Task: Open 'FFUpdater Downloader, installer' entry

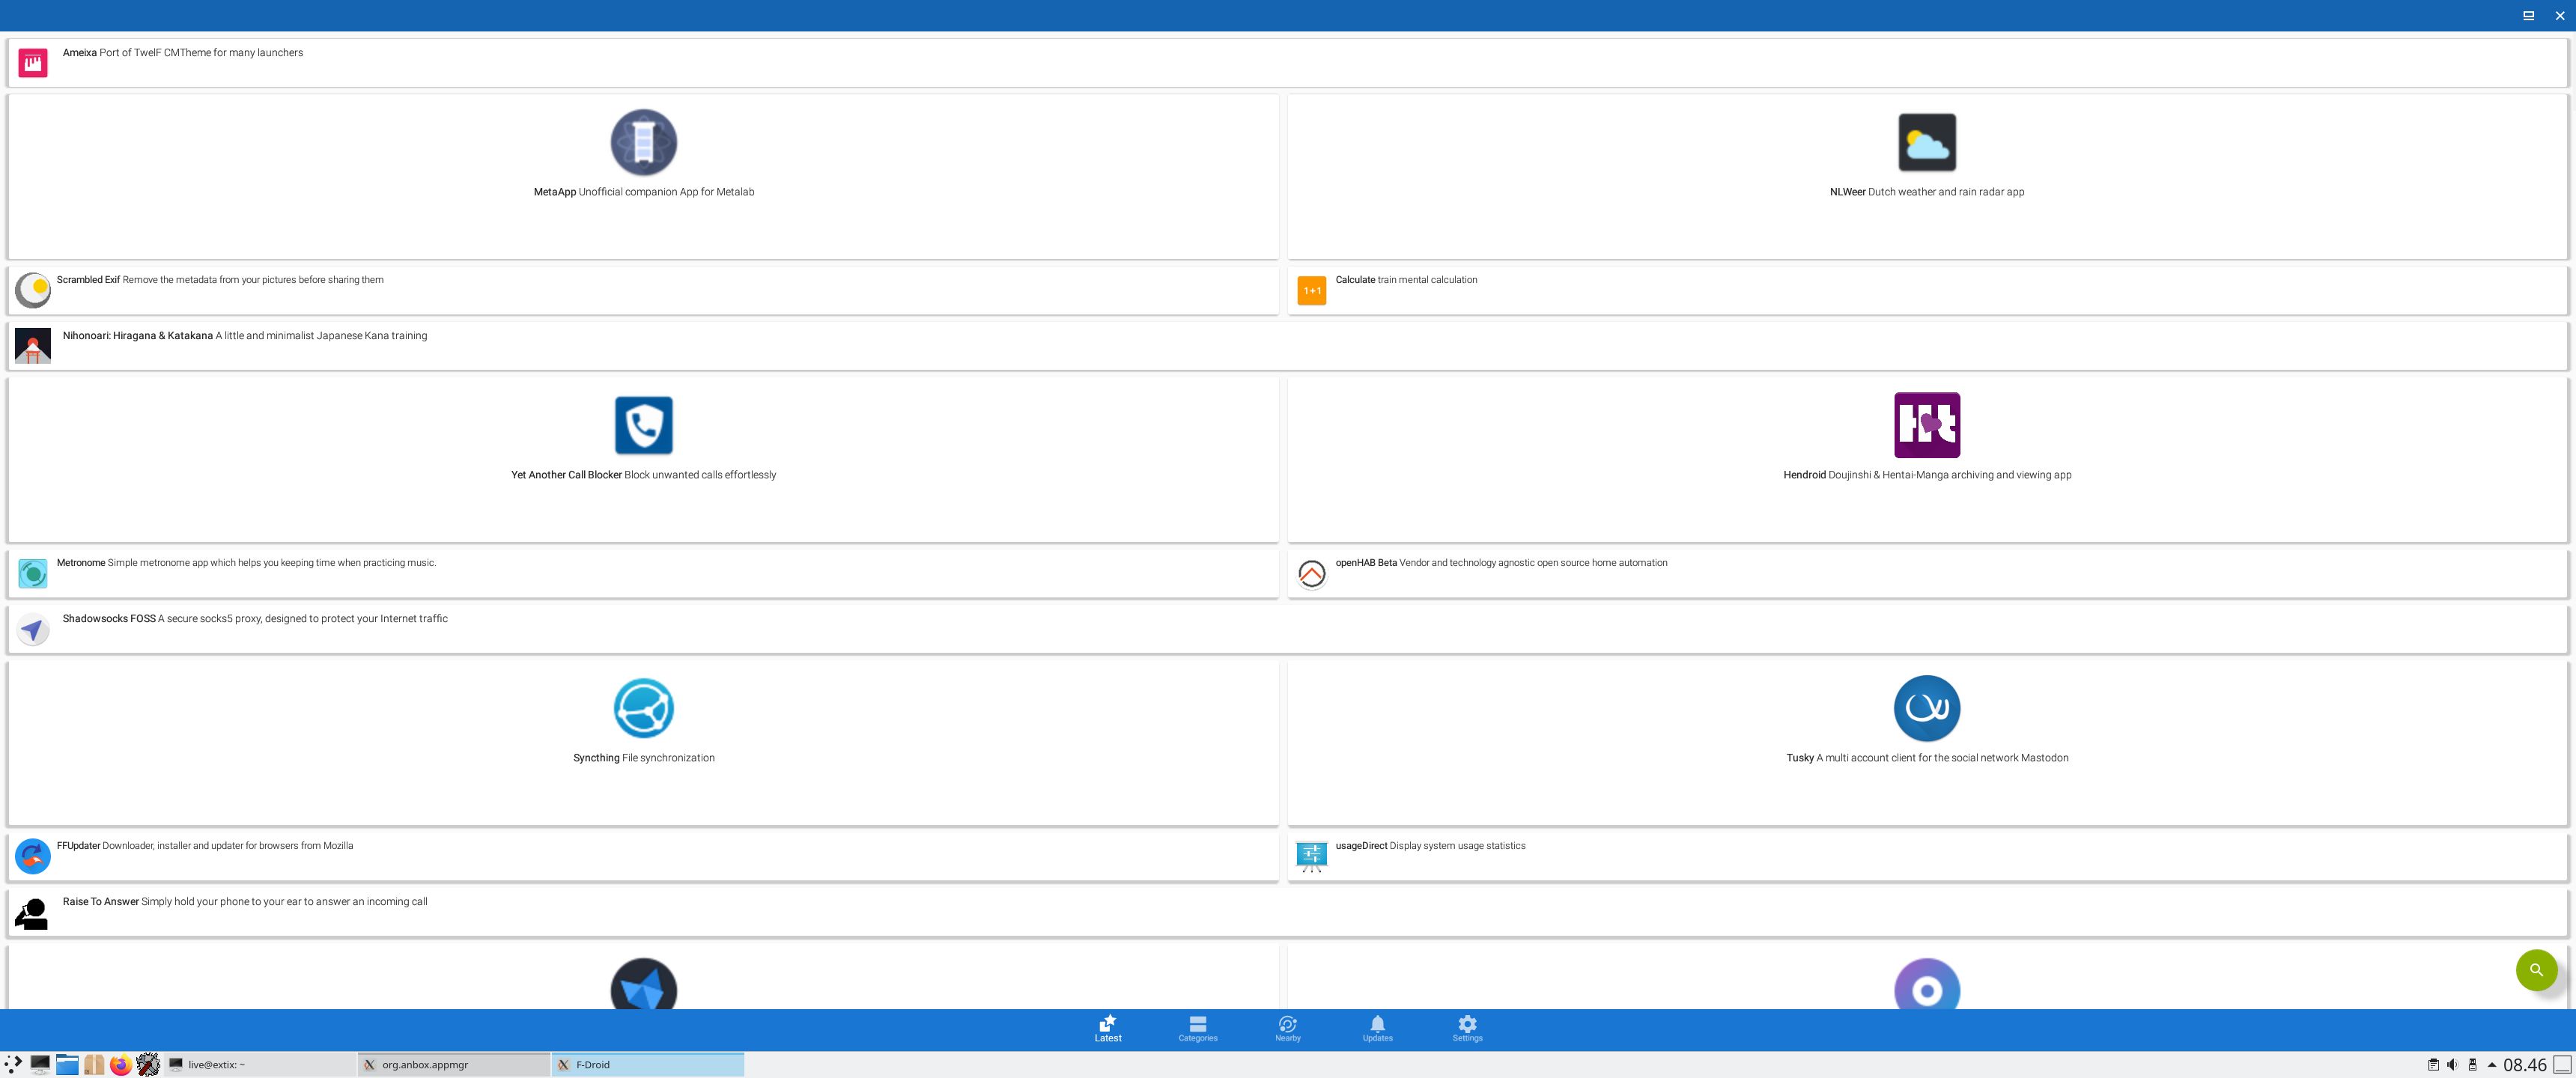Action: pos(643,856)
